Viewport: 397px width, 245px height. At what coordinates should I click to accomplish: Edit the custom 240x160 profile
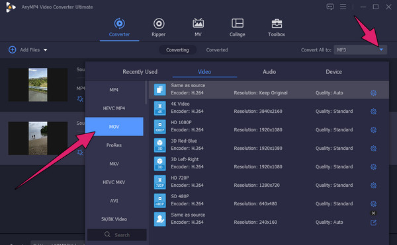pos(373,223)
